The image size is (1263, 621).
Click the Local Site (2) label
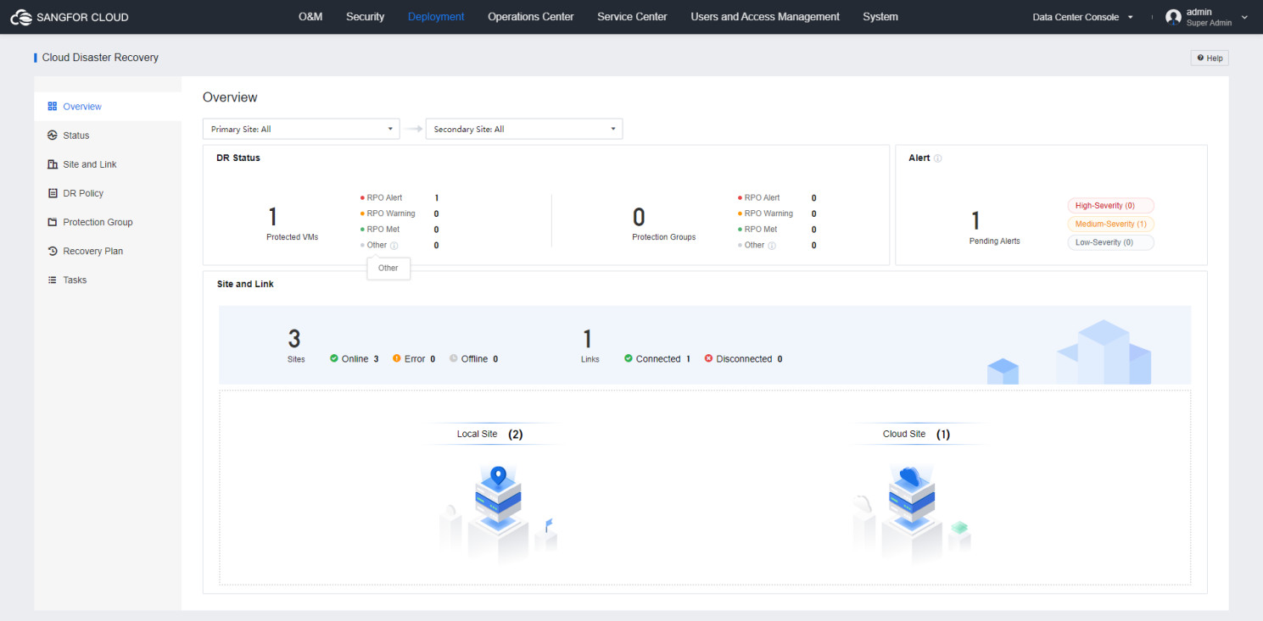pos(489,434)
